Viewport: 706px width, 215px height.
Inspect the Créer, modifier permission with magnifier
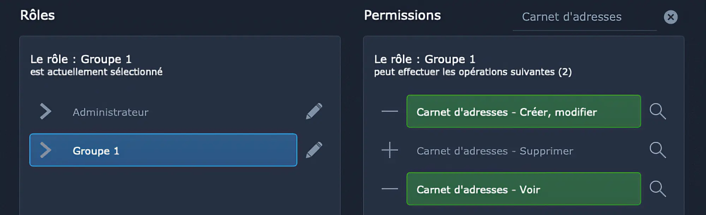658,111
